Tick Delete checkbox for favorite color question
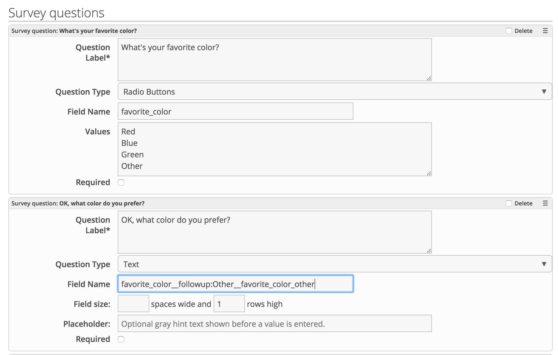This screenshot has width=558, height=355. [x=509, y=31]
